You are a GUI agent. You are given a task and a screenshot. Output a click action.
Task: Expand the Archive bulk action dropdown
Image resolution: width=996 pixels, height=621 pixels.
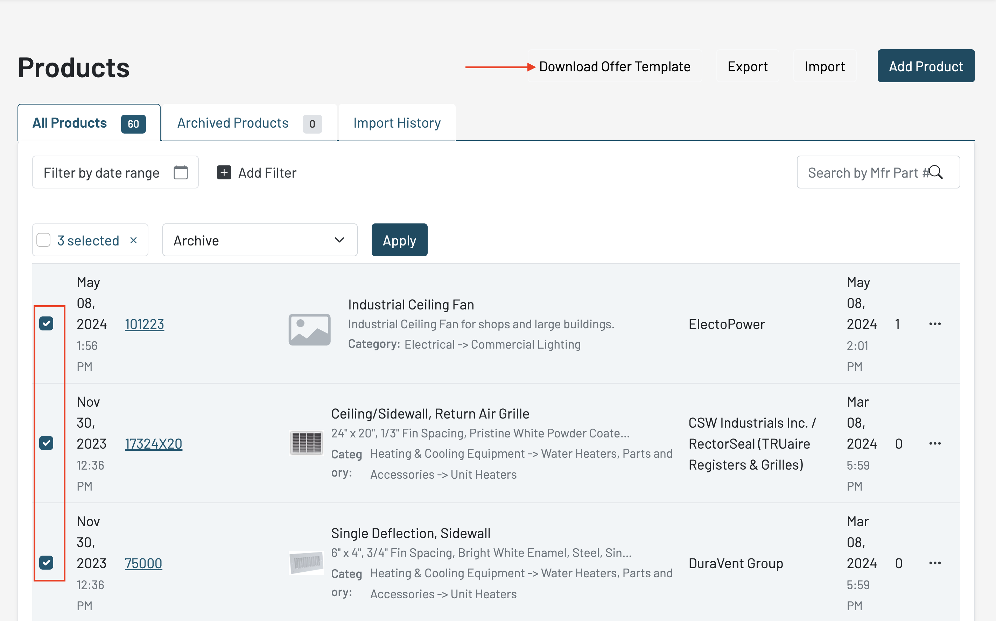point(259,240)
